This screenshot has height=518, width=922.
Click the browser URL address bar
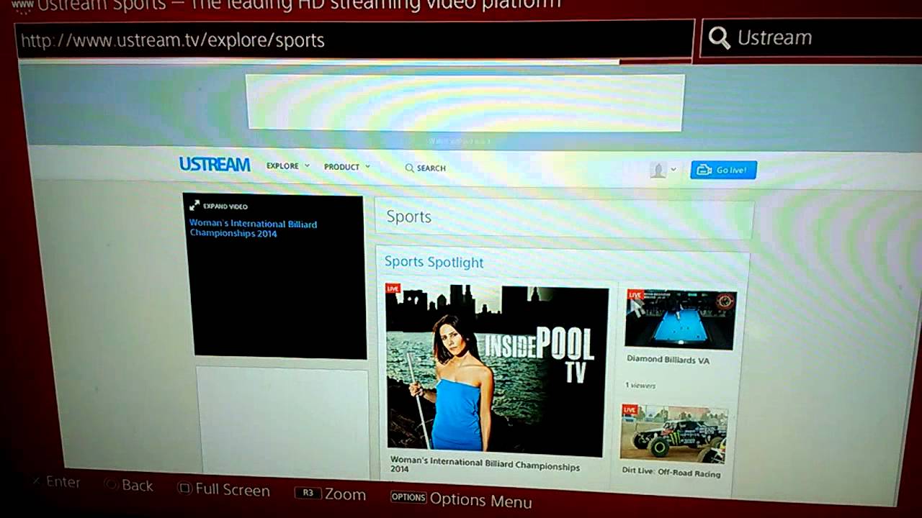tap(354, 40)
